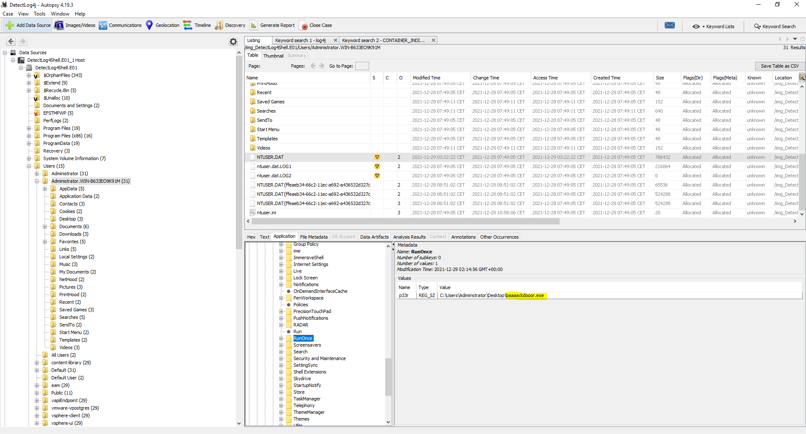Click the results table horizontal scrollbar
The height and width of the screenshot is (434, 806).
pyautogui.click(x=404, y=221)
